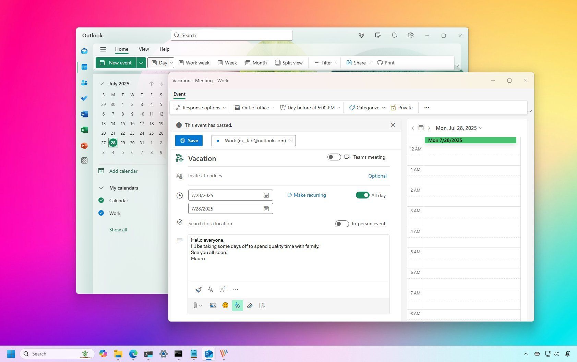Open the Categorize color tag picker
This screenshot has width=577, height=362.
tap(366, 107)
